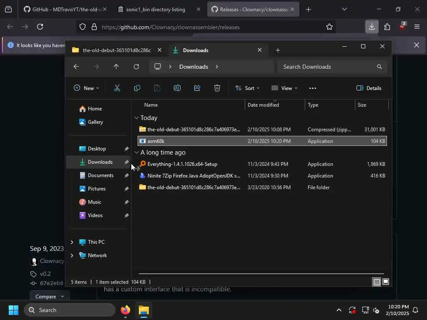The image size is (427, 320).
Task: Click the This PC monitor icon in the address bar
Action: [x=158, y=67]
